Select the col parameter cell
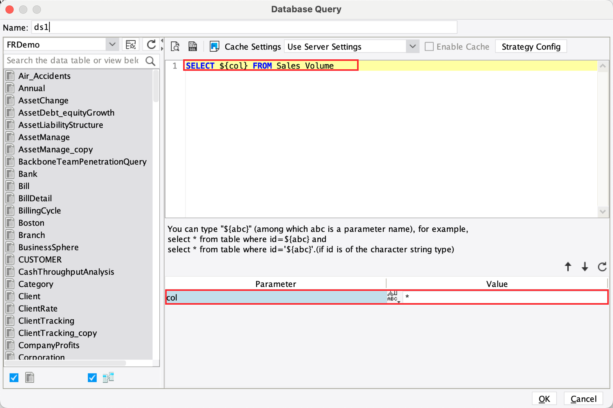 276,297
